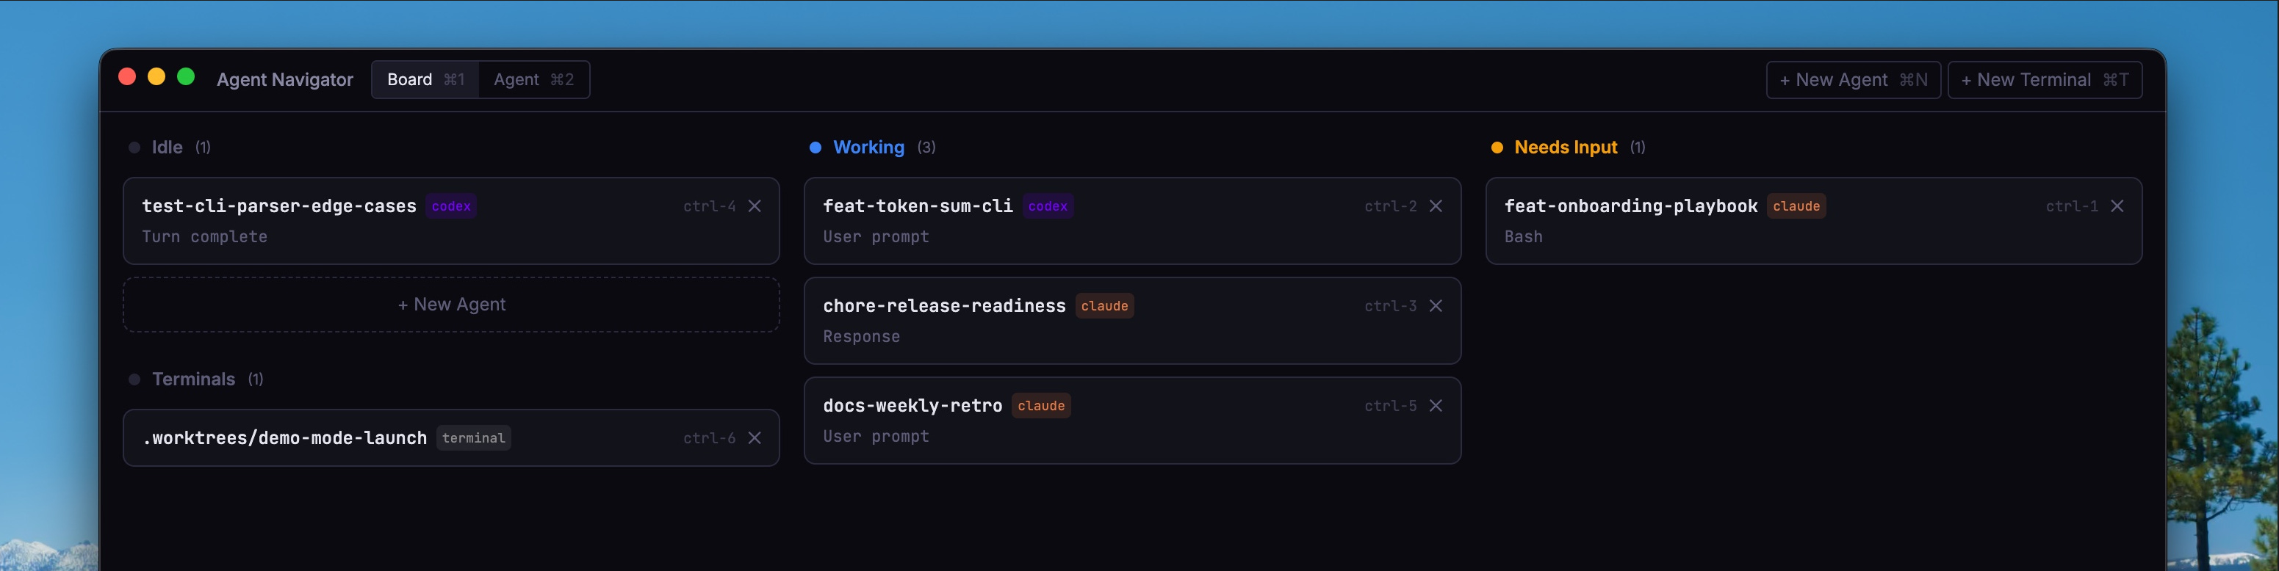
Task: Click the codex badge on feat-token-sum-cli
Action: [x=1048, y=206]
